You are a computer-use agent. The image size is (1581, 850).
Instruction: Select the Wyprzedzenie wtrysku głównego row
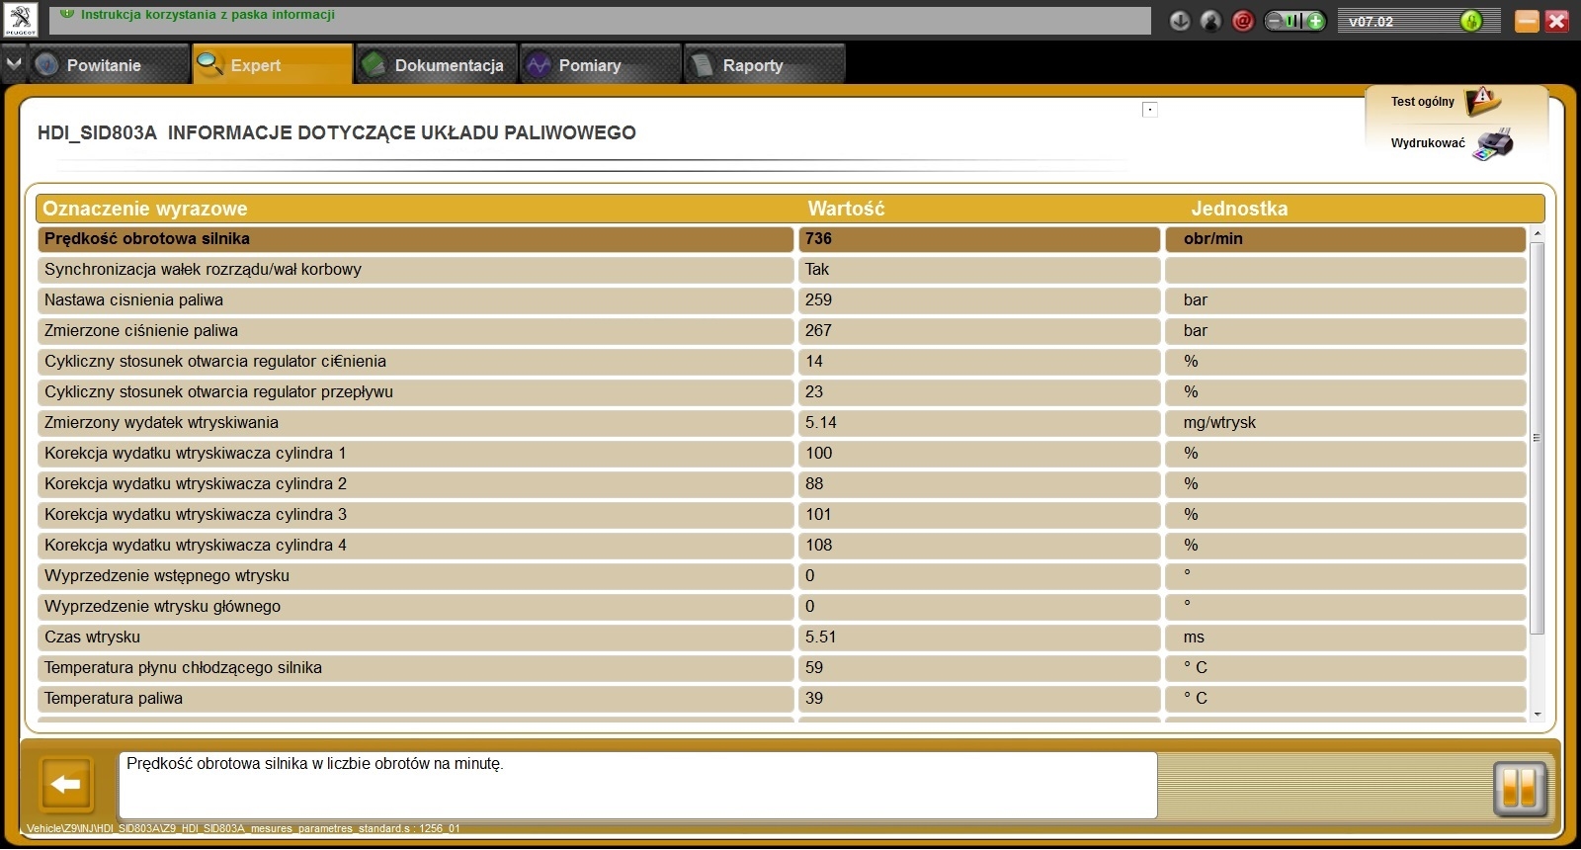tap(783, 607)
